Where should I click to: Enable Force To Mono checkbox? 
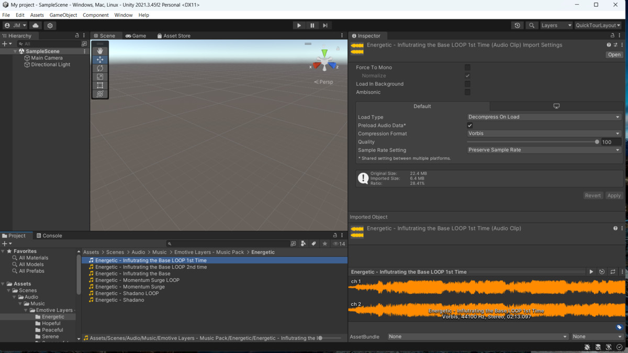tap(467, 67)
